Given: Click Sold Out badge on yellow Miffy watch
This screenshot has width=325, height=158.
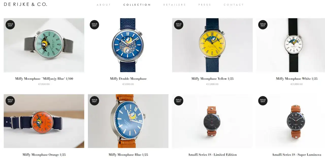Looking at the screenshot, I should (x=178, y=25).
